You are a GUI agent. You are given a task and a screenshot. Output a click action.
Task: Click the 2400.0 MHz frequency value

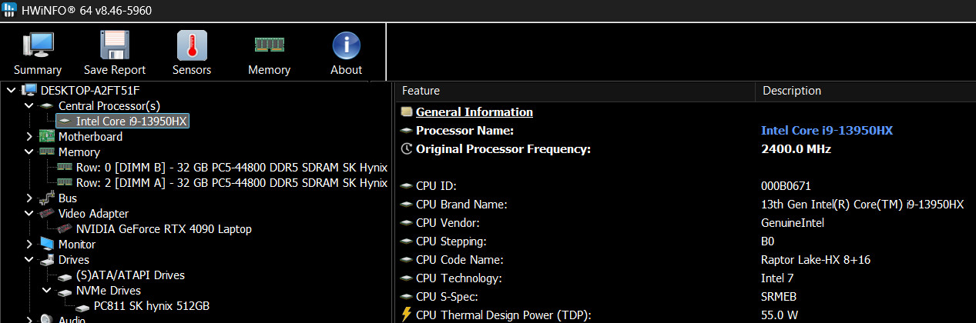tap(796, 149)
